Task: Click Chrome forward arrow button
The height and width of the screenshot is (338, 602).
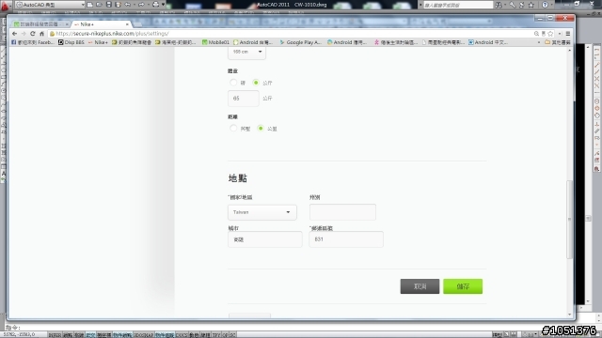Action: [x=24, y=34]
